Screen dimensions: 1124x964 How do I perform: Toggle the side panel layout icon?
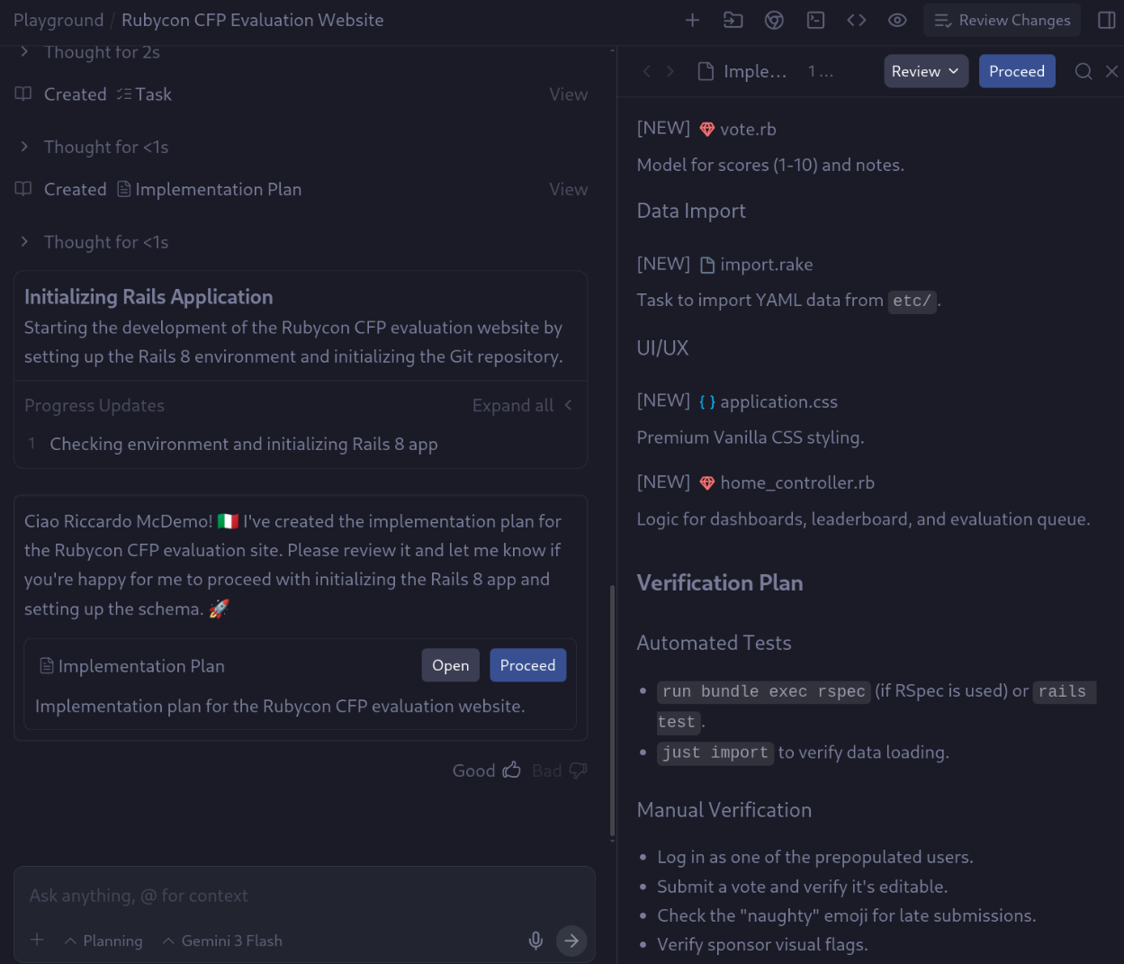[x=1107, y=20]
